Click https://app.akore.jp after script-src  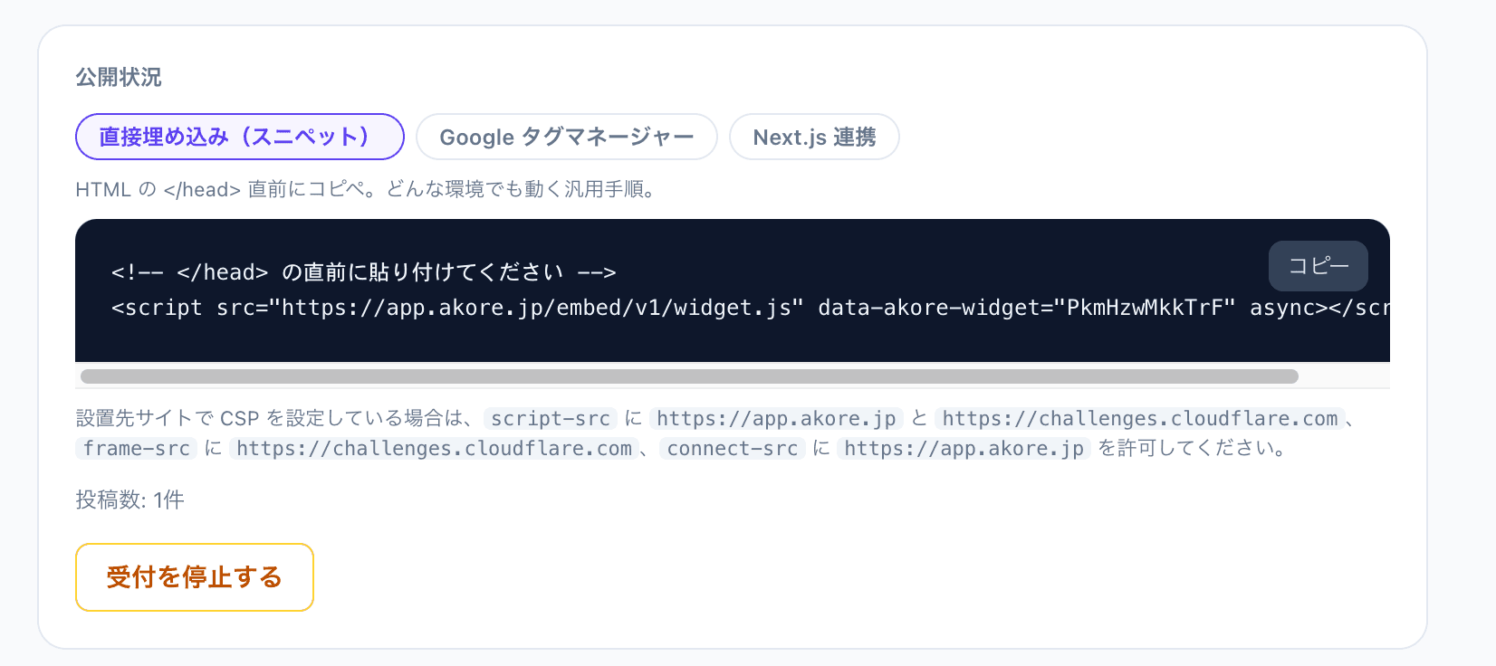pos(776,418)
